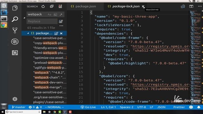Screen dimensions: 203x114
Task: Open the feedback smiley icon
Action: pos(191,107)
